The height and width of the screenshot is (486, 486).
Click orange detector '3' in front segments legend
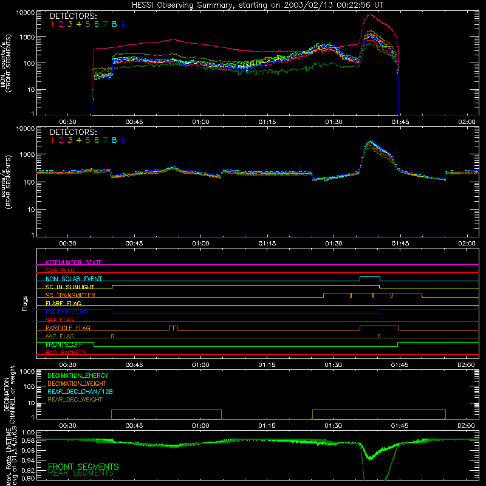tap(70, 24)
